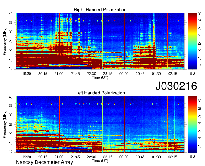Click the dark red top of the top colorbar
The width and height of the screenshot is (205, 166).
(x=192, y=15)
